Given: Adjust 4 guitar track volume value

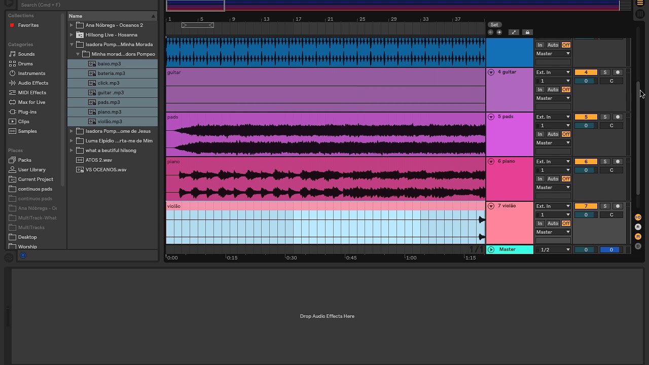Looking at the screenshot, I should pyautogui.click(x=586, y=81).
